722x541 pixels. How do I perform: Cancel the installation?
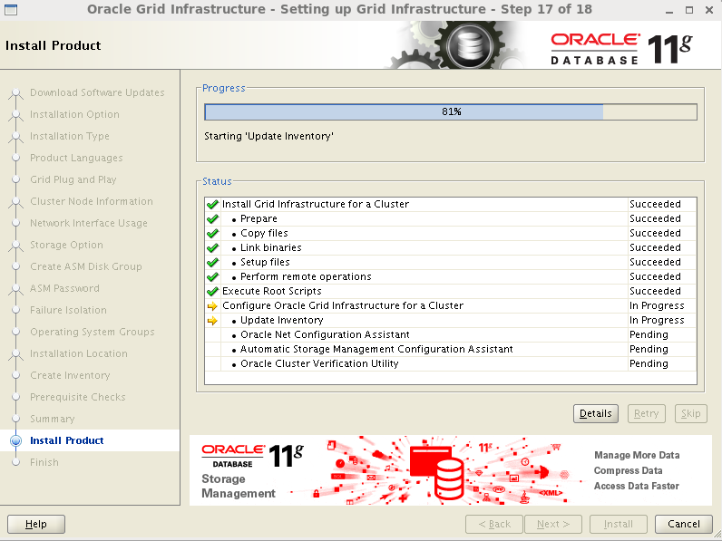683,524
